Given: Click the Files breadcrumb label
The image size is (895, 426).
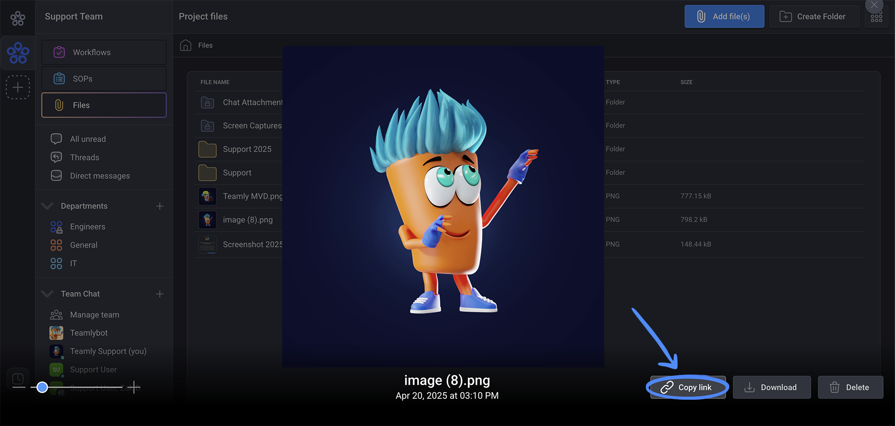Looking at the screenshot, I should click(205, 45).
